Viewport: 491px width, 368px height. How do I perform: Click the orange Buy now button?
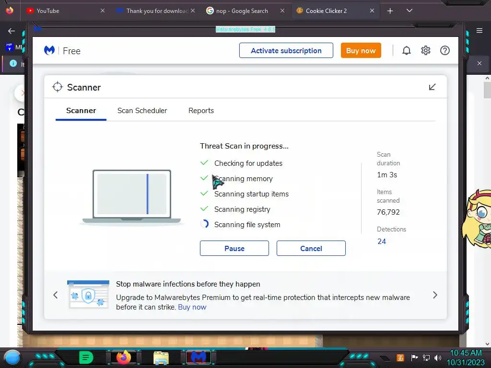coord(361,50)
